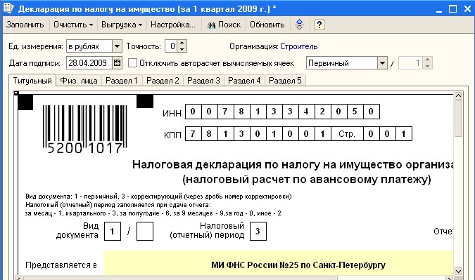Increase the correction number spinner

pyautogui.click(x=427, y=60)
